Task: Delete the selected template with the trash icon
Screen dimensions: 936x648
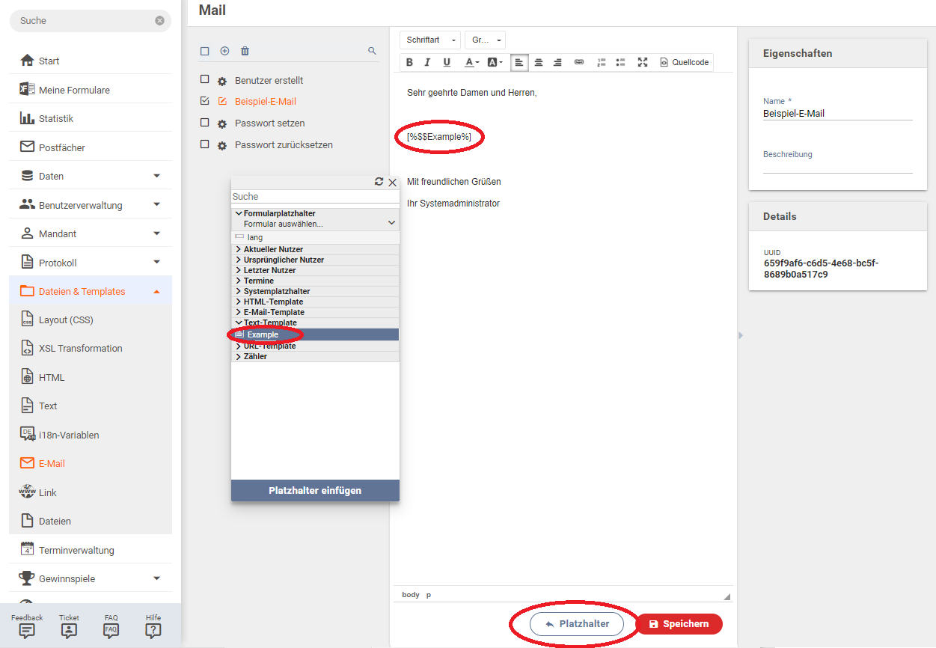Action: tap(245, 51)
